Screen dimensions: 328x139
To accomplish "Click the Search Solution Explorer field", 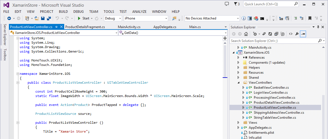I will pyautogui.click(x=274, y=41).
